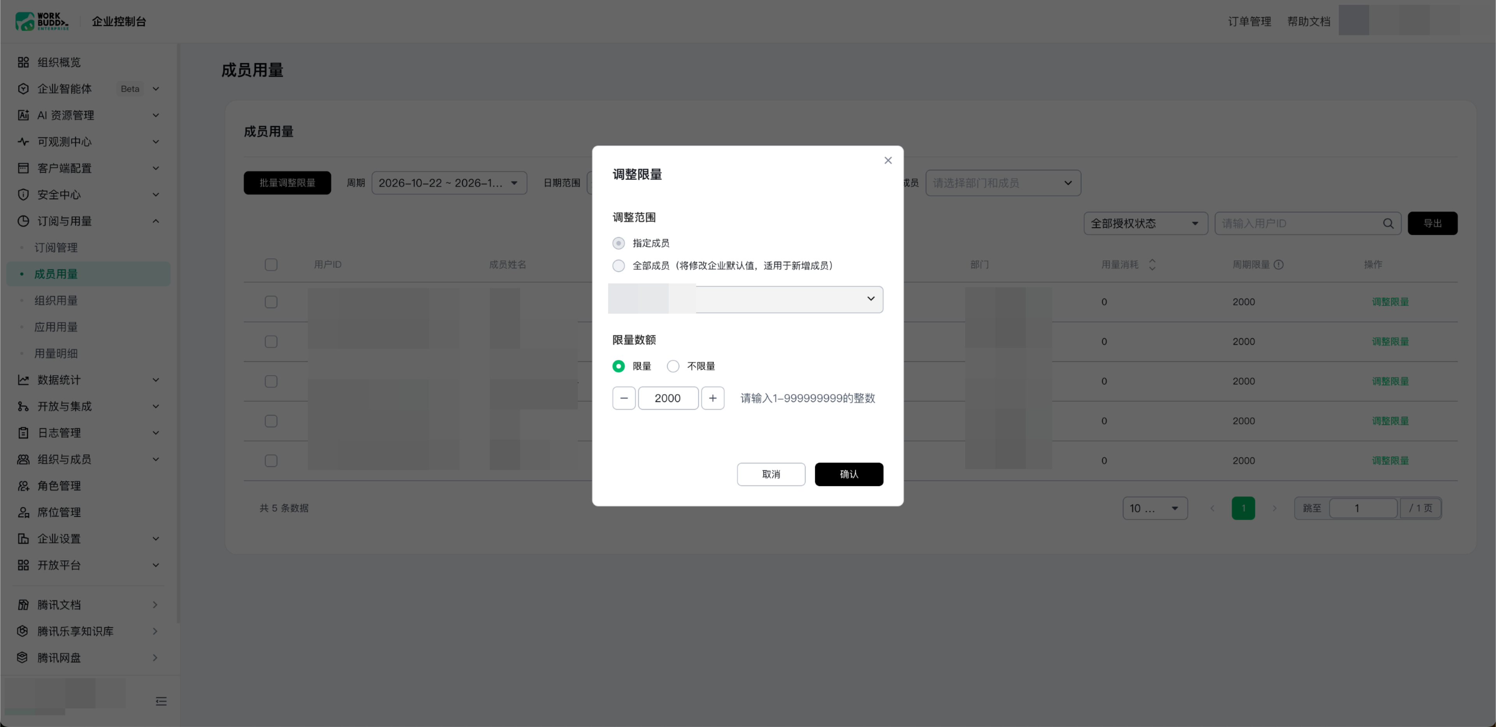Click the 席位管理 seat icon

click(x=23, y=512)
